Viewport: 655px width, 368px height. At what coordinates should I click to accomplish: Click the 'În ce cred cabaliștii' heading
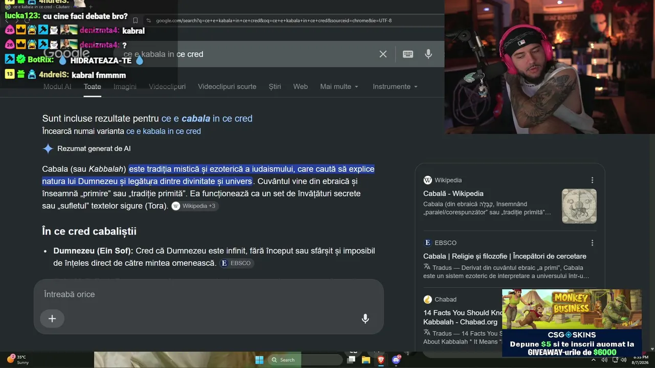point(89,232)
